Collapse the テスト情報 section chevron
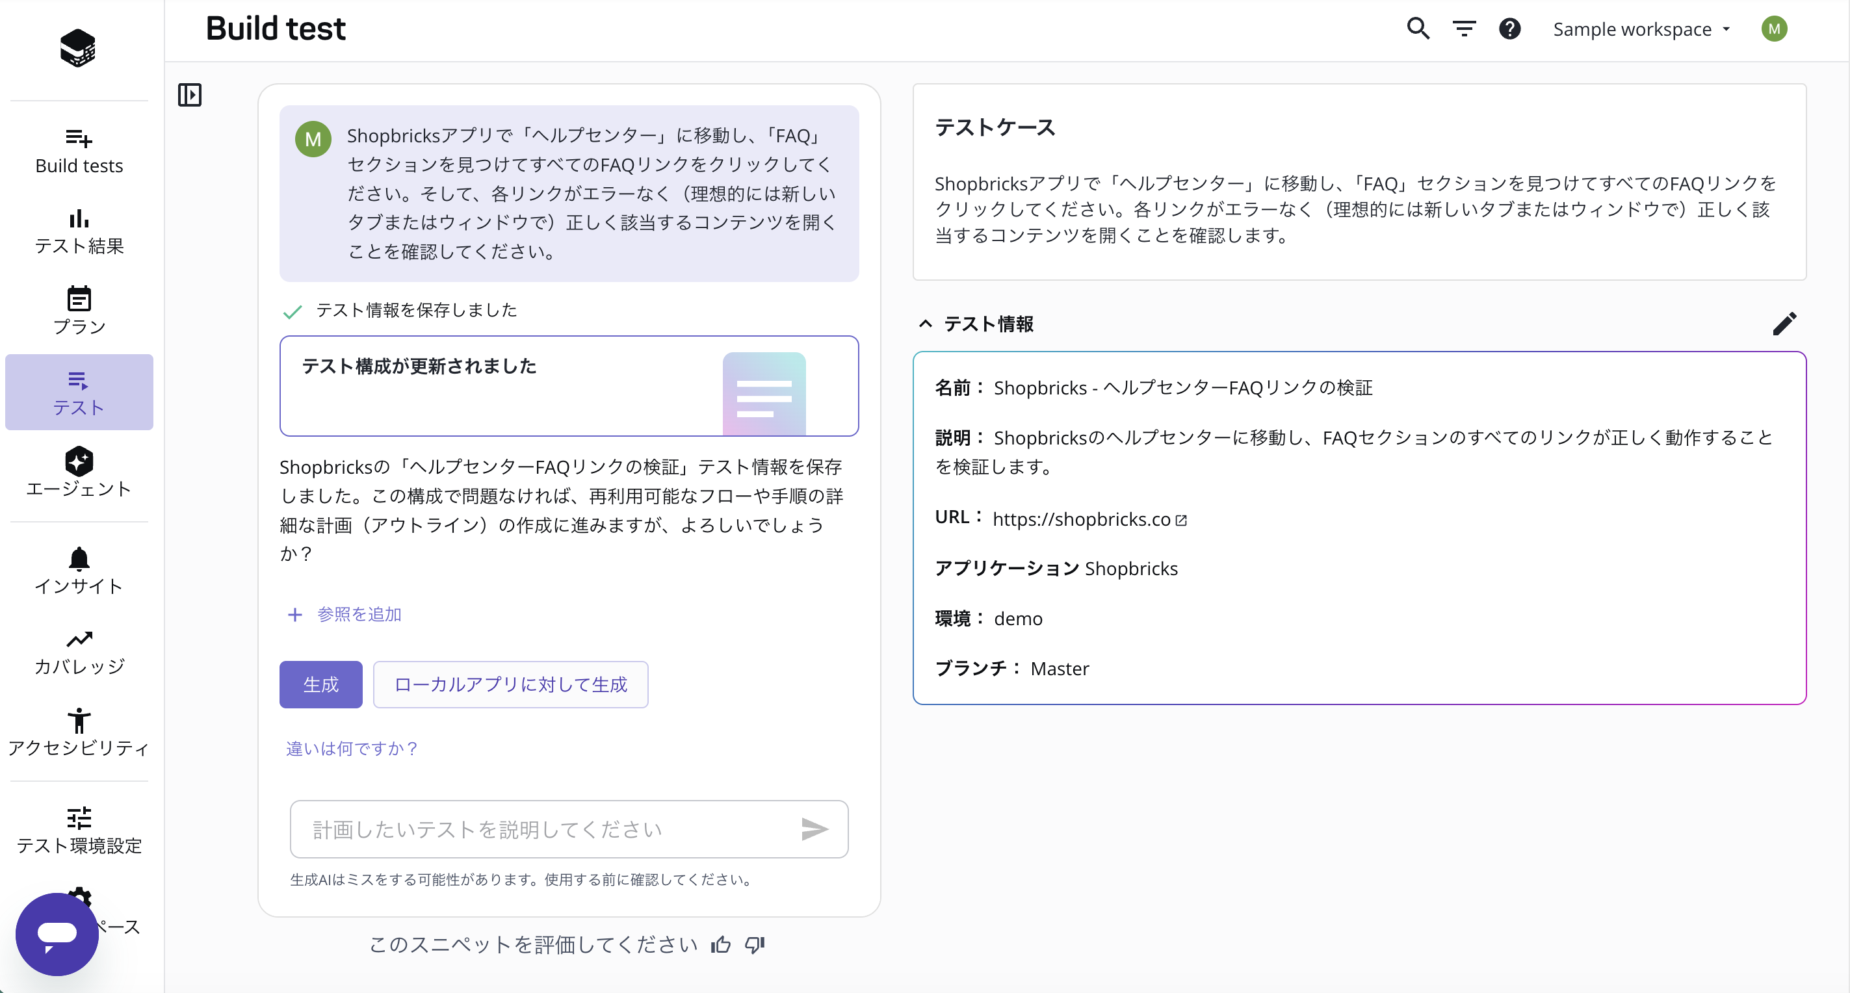 click(926, 324)
